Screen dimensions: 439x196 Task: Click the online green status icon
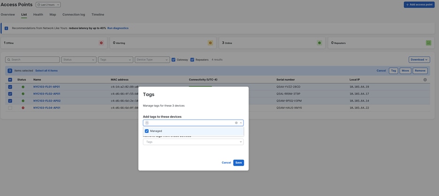pyautogui.click(x=319, y=43)
